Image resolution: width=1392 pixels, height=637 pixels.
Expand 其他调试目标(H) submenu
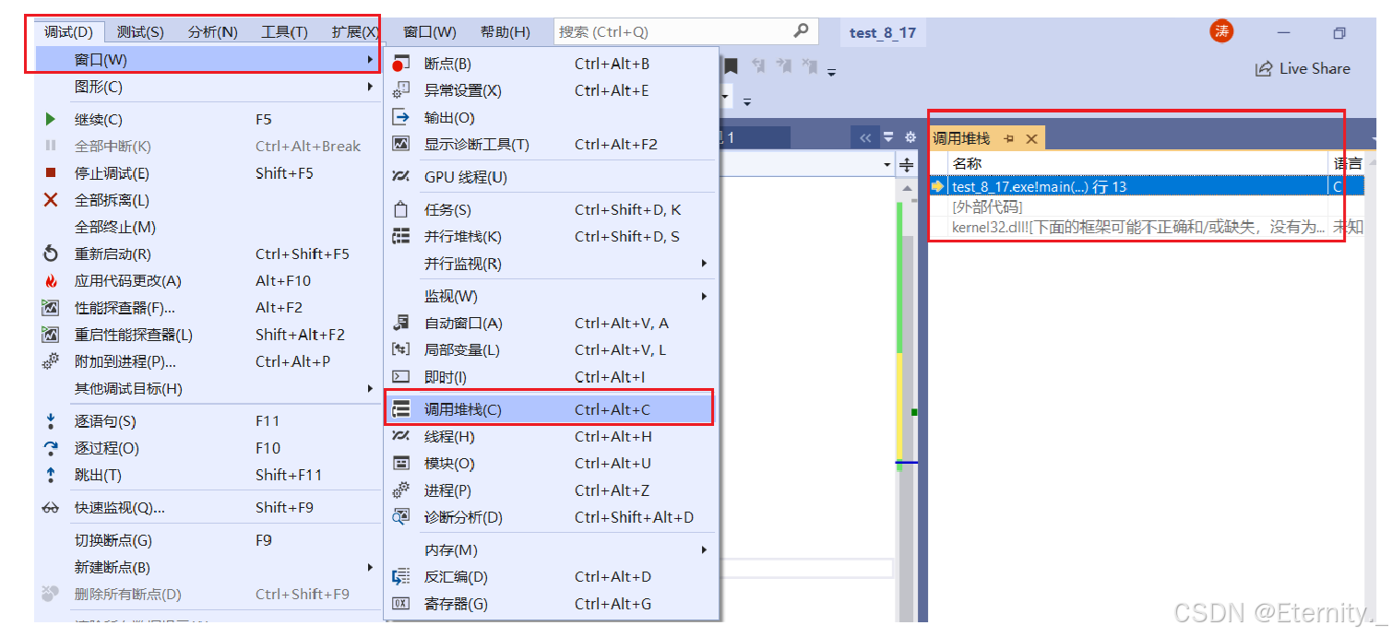coord(208,388)
